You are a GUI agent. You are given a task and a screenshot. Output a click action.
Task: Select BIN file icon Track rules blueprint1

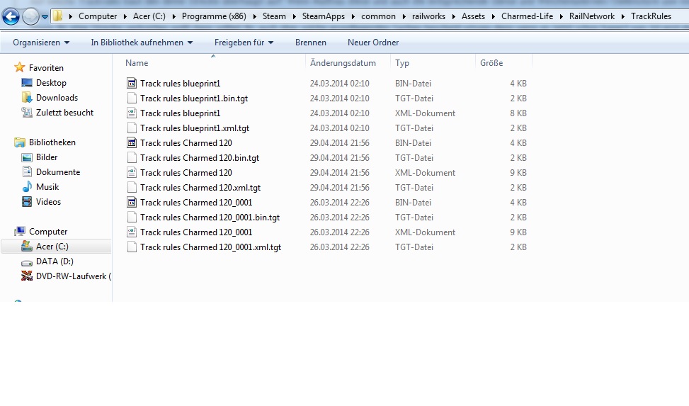132,83
